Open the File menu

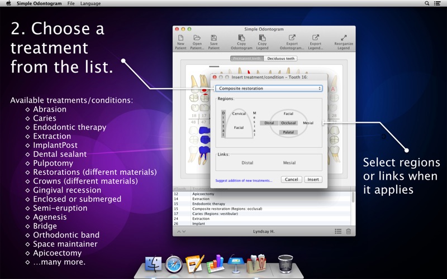[71, 3]
